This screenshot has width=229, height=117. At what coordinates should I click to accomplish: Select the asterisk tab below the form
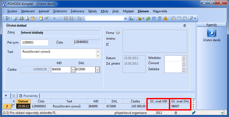(7, 96)
